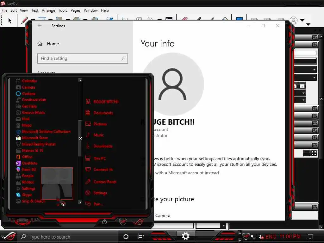This screenshot has width=324, height=243.
Task: Click the white fill color box in right panel
Action: point(305,53)
